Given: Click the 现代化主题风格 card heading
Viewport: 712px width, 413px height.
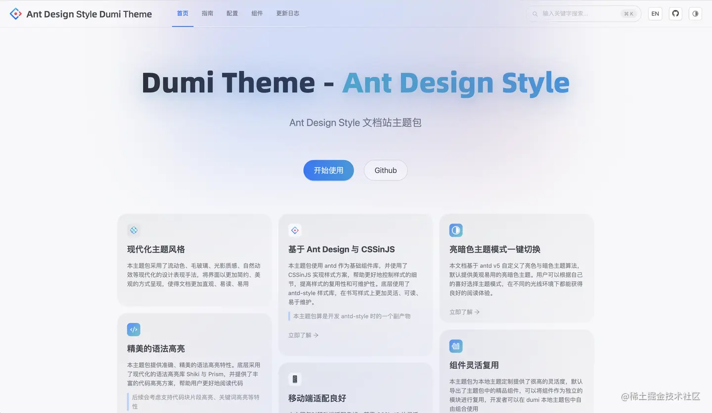Looking at the screenshot, I should click(x=156, y=249).
